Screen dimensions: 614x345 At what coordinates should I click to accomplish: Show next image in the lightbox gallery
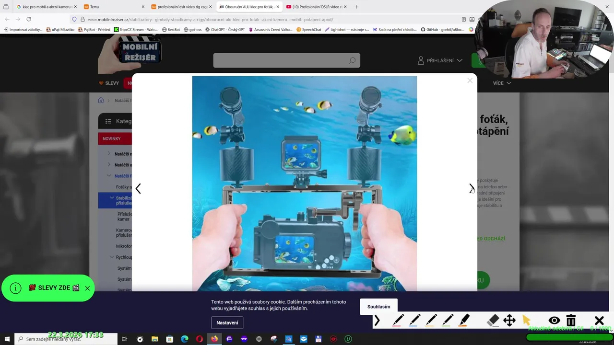[471, 188]
